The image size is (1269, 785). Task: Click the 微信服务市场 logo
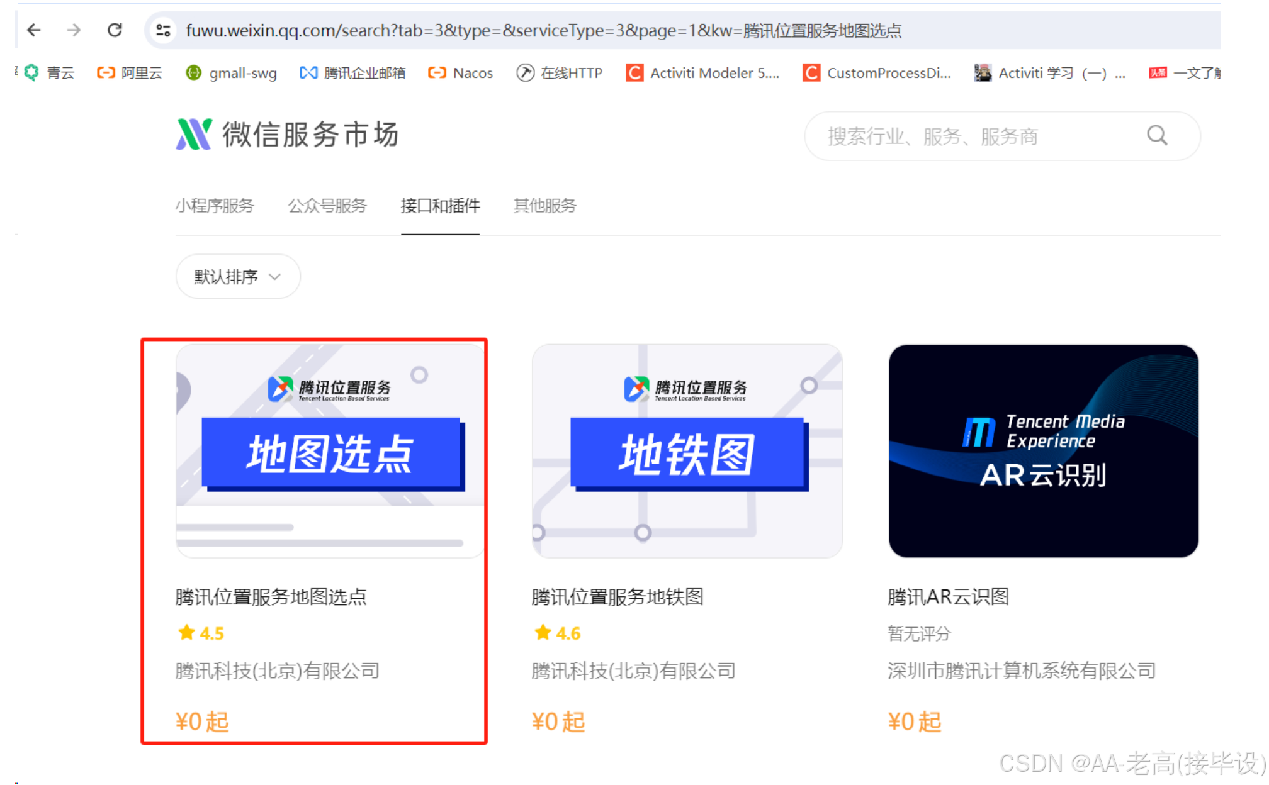tap(287, 135)
